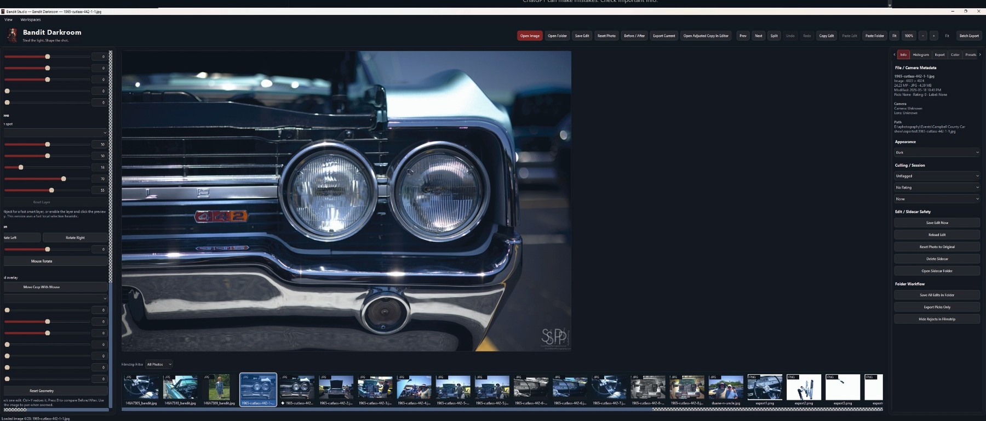
Task: Open the Unflagged culling dropdown
Action: [937, 176]
